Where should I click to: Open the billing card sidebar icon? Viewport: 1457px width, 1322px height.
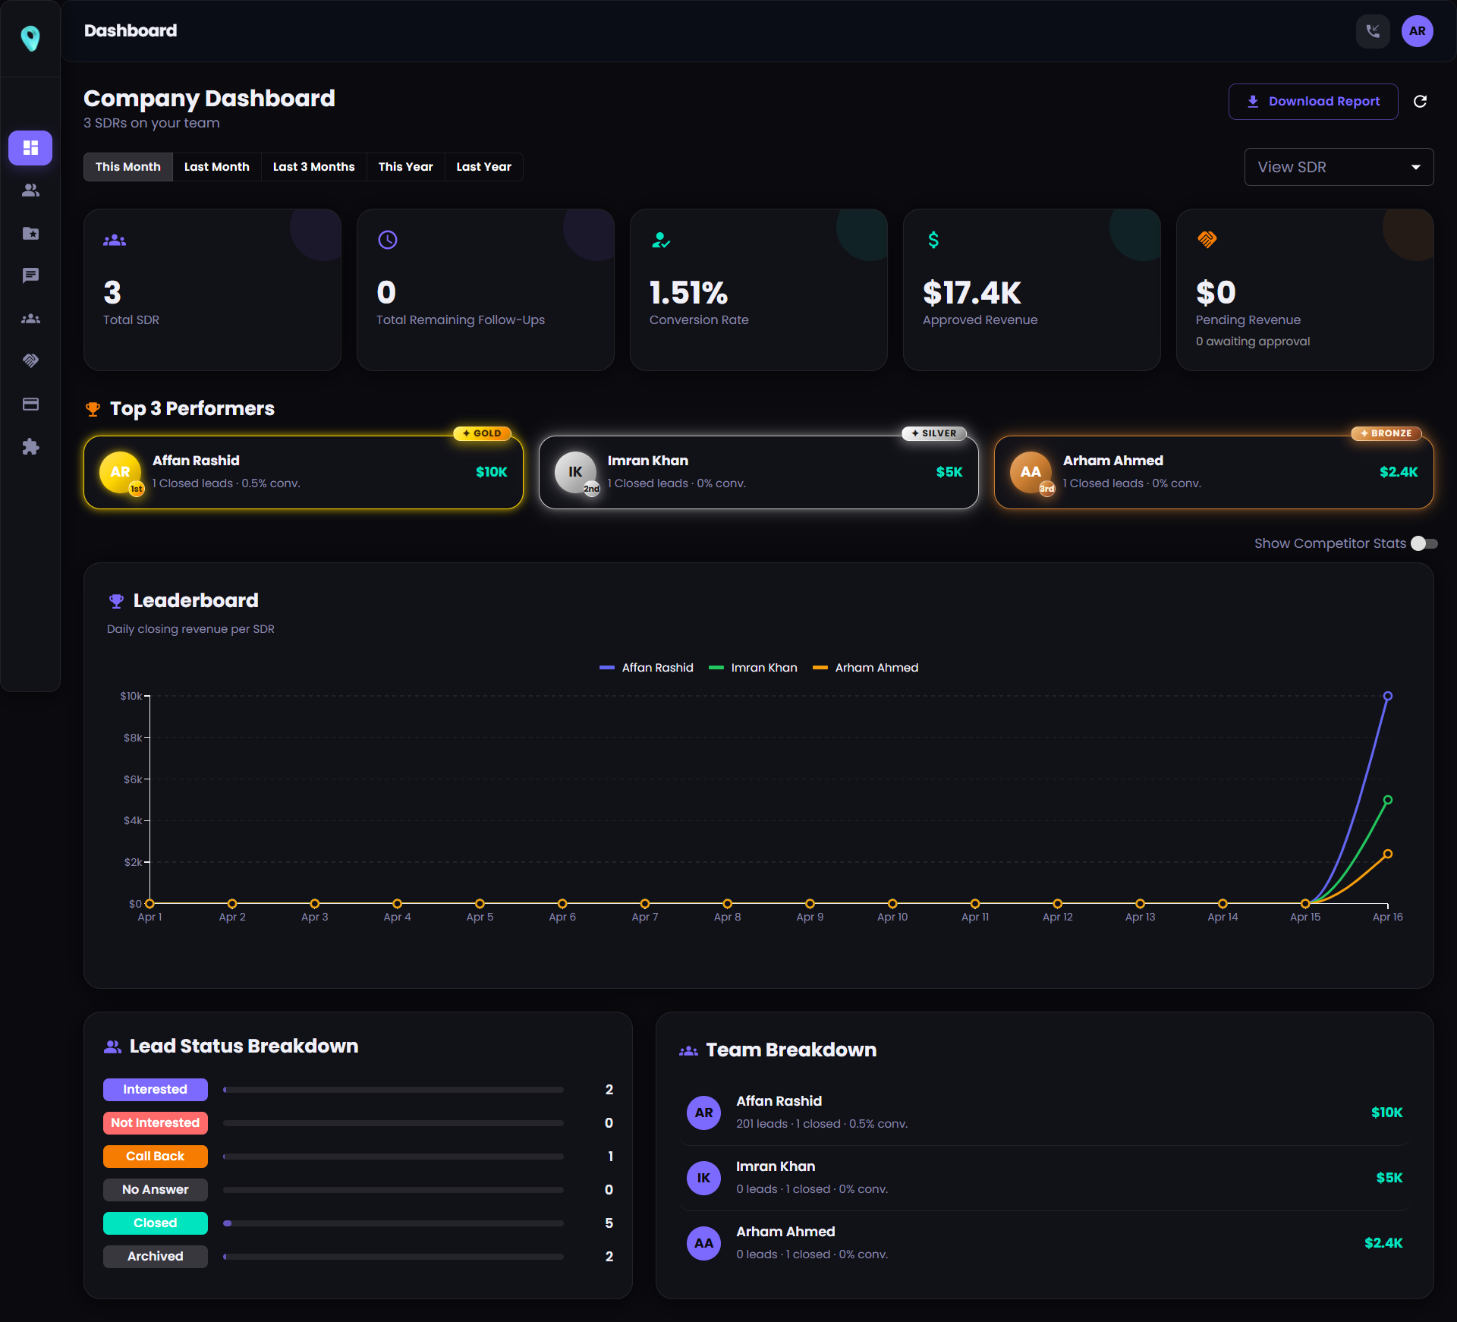pyautogui.click(x=30, y=404)
